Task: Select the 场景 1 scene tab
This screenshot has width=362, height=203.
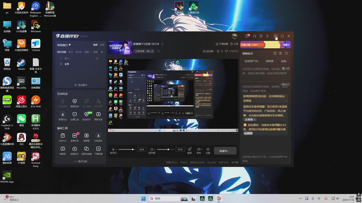Action: 87,52
